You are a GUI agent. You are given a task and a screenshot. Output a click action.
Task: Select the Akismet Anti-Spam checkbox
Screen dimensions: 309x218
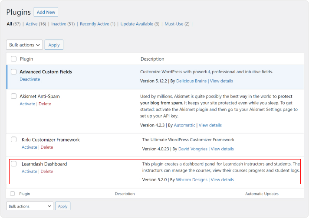pos(13,96)
